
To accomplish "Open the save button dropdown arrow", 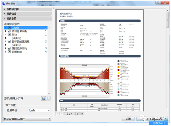I will tap(166, 119).
